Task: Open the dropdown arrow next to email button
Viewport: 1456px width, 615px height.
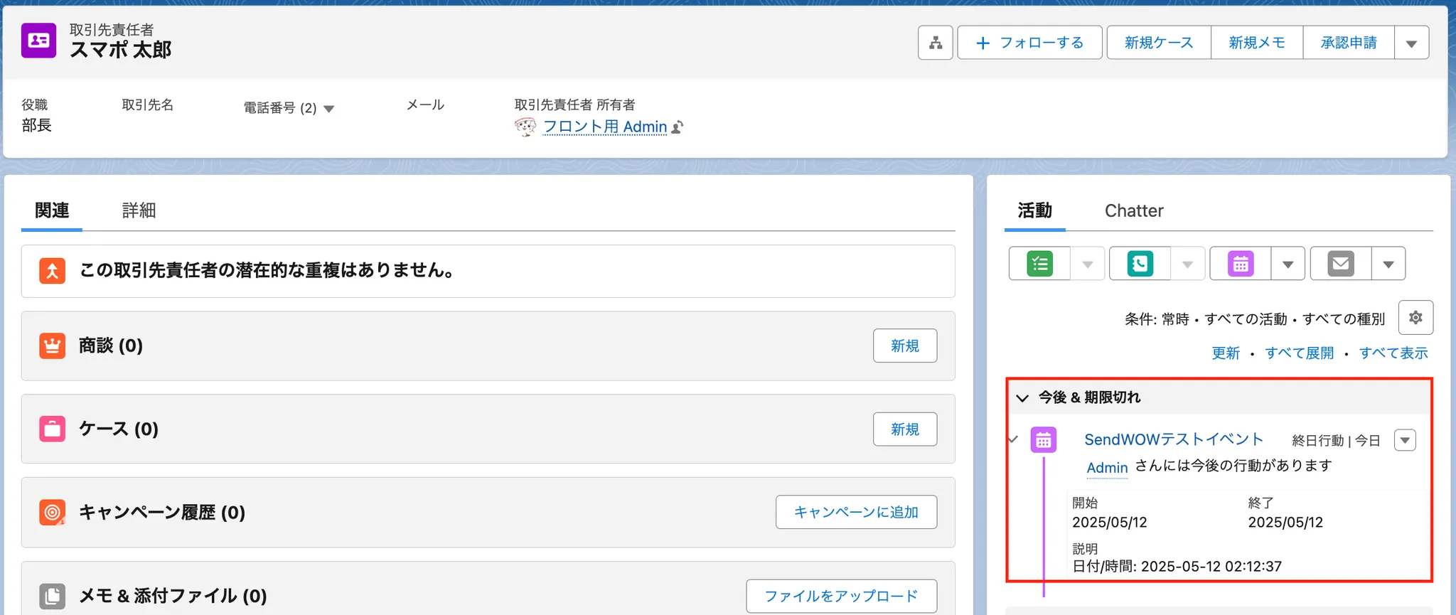Action: [1388, 264]
